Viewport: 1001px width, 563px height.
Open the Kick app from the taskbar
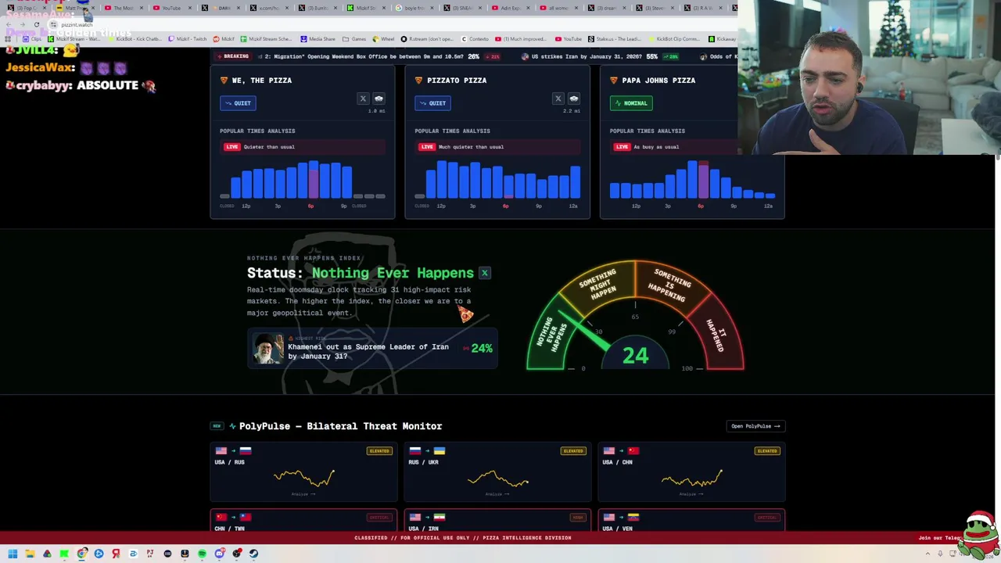point(64,554)
